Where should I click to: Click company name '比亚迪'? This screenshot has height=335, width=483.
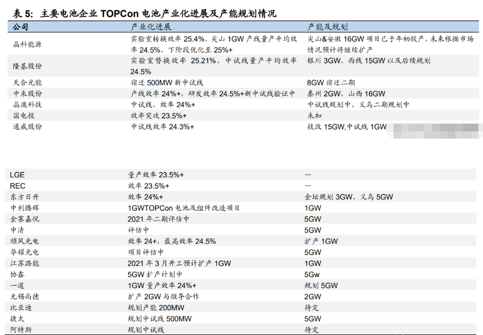(21, 308)
